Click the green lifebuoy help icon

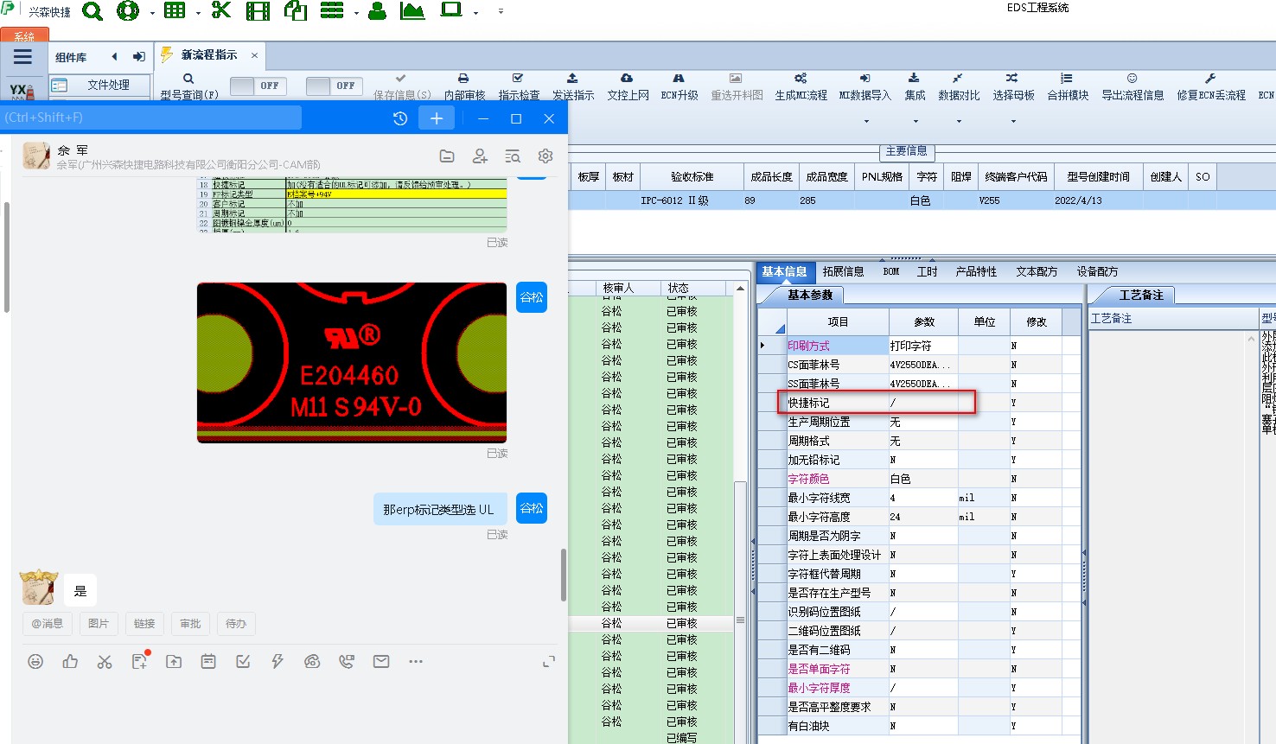[128, 11]
